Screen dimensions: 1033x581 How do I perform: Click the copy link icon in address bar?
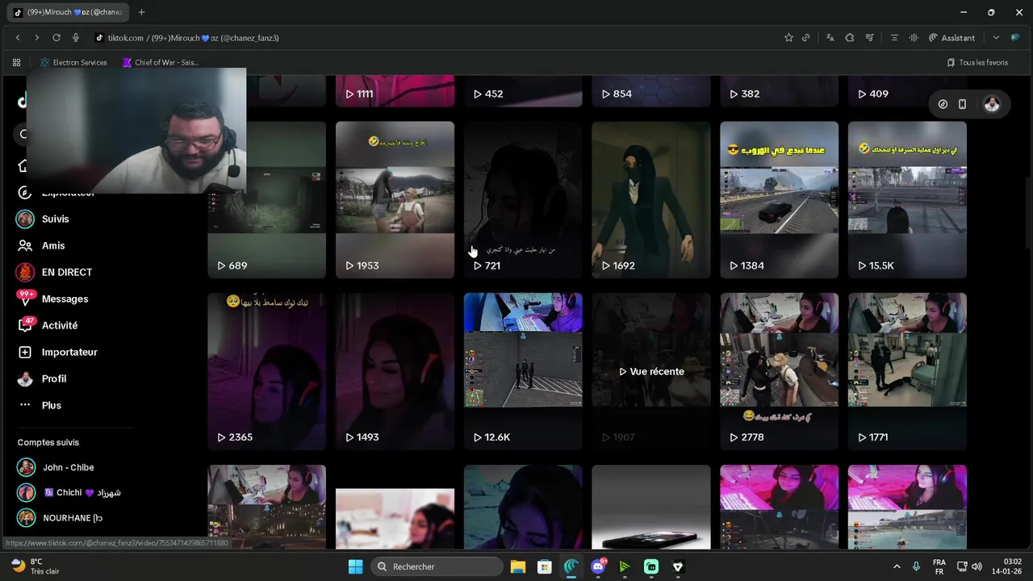[x=805, y=38]
